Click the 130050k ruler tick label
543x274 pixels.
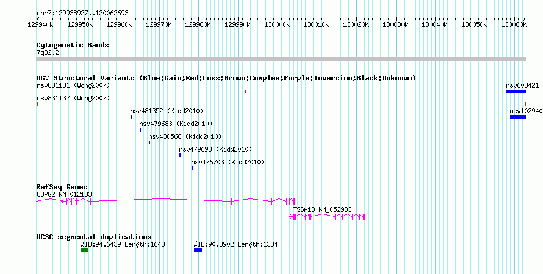click(473, 25)
